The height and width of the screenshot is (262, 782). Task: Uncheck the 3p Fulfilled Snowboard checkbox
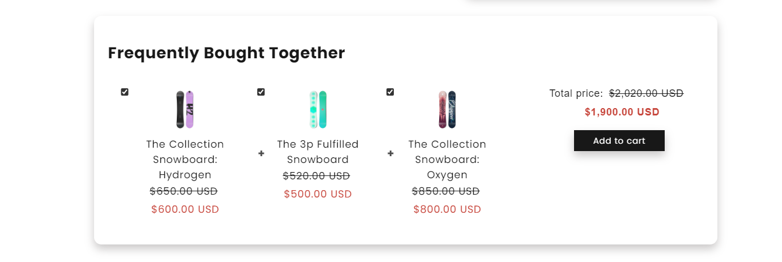pyautogui.click(x=261, y=92)
